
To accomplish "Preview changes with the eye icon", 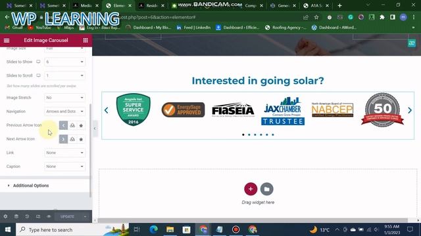I will [x=49, y=216].
